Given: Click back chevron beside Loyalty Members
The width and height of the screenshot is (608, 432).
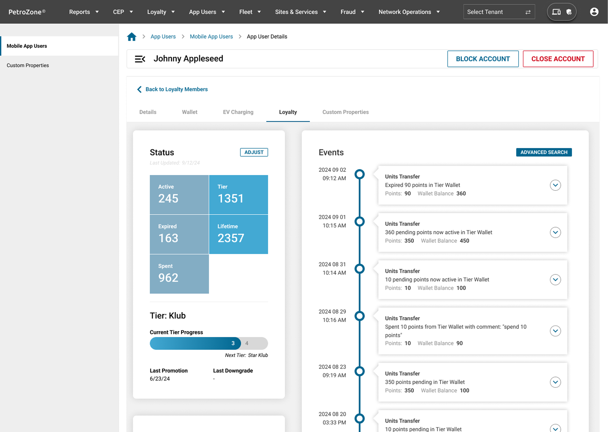Looking at the screenshot, I should pos(139,89).
